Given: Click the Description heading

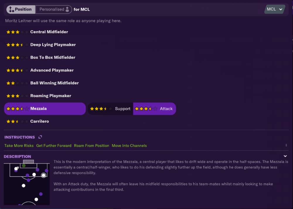Looking at the screenshot, I should (17, 157).
